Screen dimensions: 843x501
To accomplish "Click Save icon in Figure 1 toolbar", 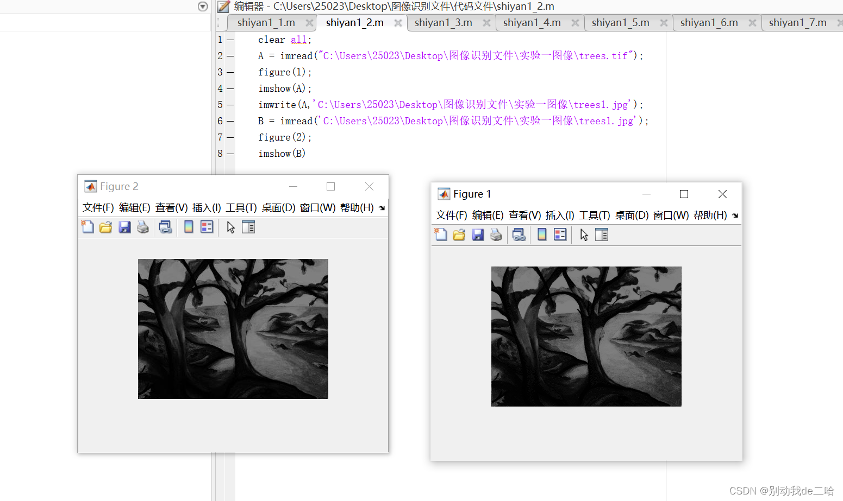I will 478,234.
